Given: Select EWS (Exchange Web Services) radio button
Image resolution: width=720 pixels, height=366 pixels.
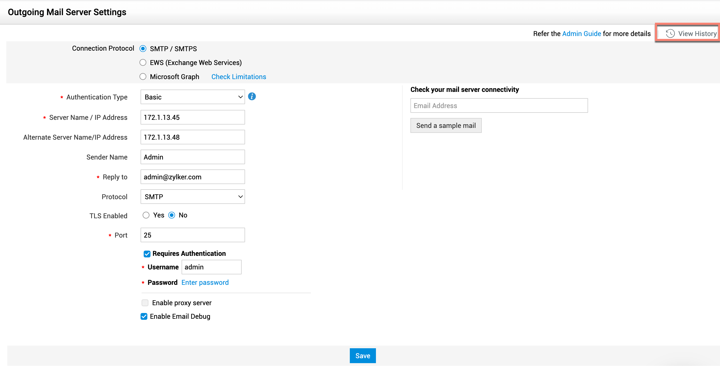Looking at the screenshot, I should point(143,63).
